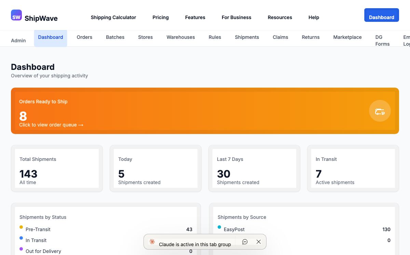Click the Out for Delivery row label
Image resolution: width=410 pixels, height=255 pixels.
pos(43,251)
